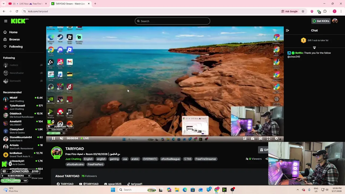Screen dimensions: 345x194
Task: Open TARIYOAD Facebook link
Action: click(65, 184)
